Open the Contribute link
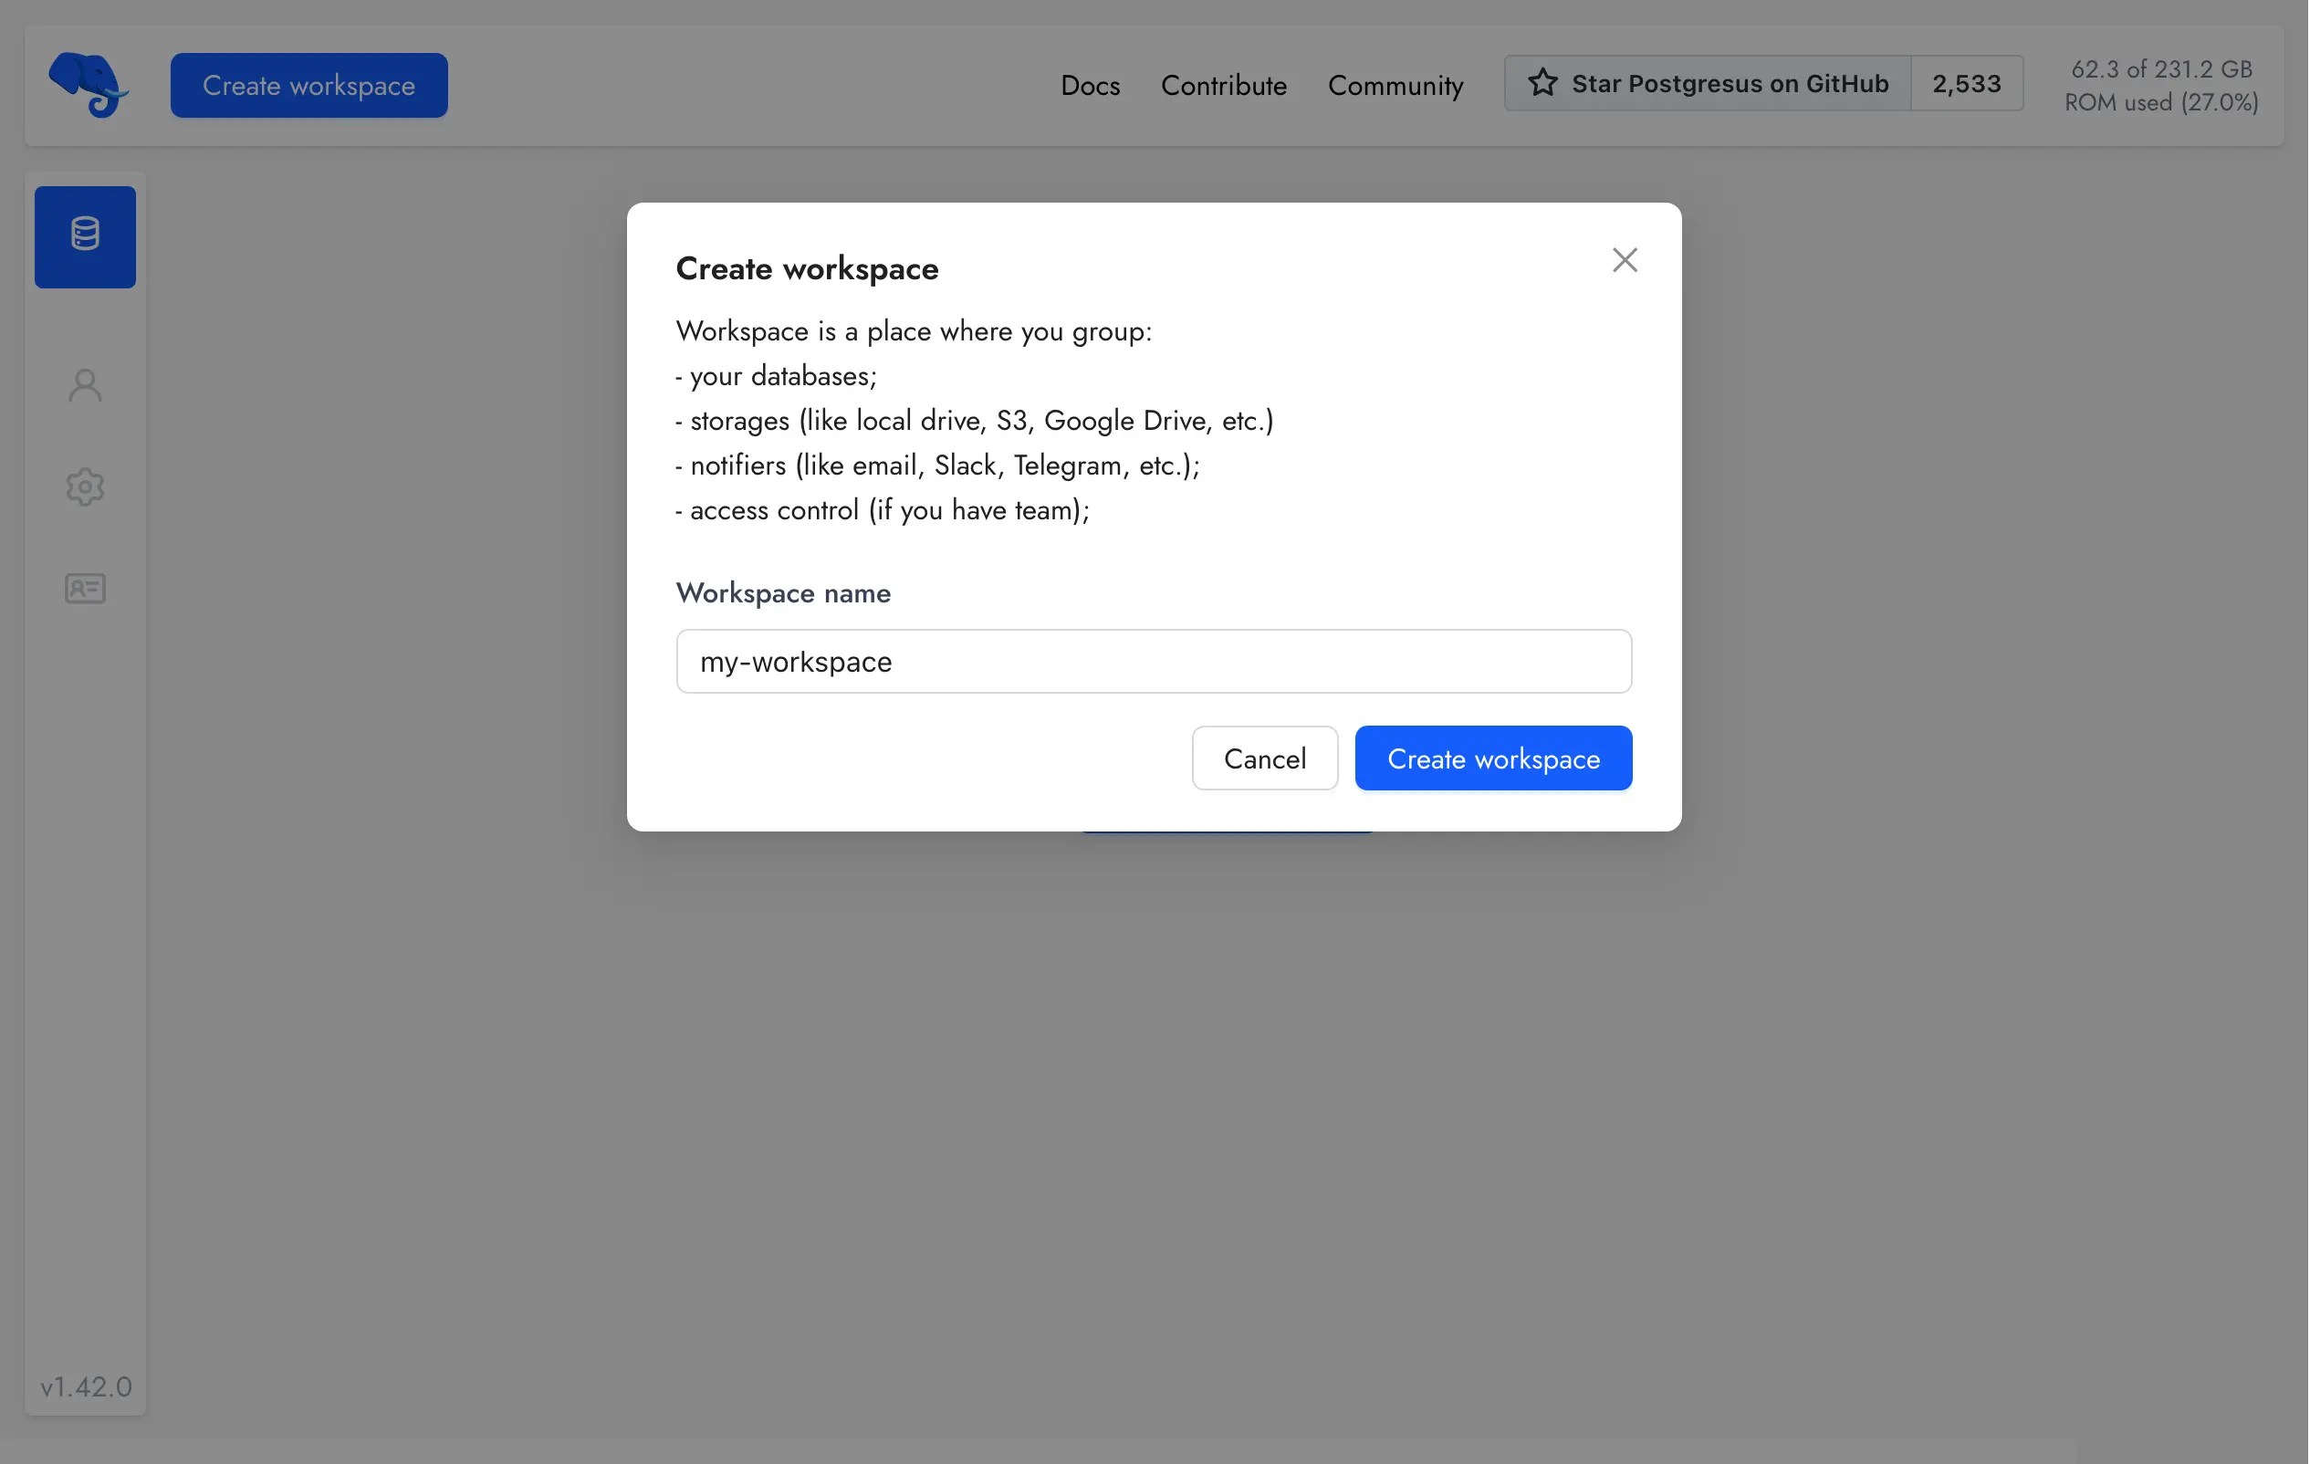This screenshot has height=1464, width=2310. click(1223, 86)
